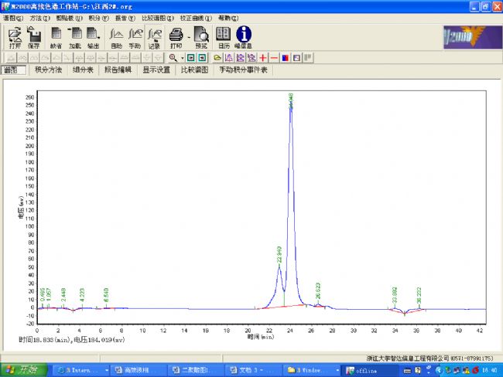Show 峰信息 peak info icon
The image size is (503, 377).
coord(244,36)
